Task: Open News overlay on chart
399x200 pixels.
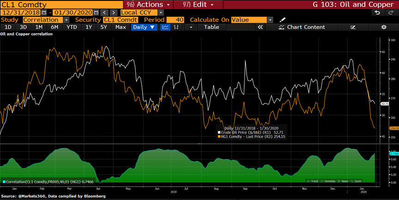Action: point(343,181)
